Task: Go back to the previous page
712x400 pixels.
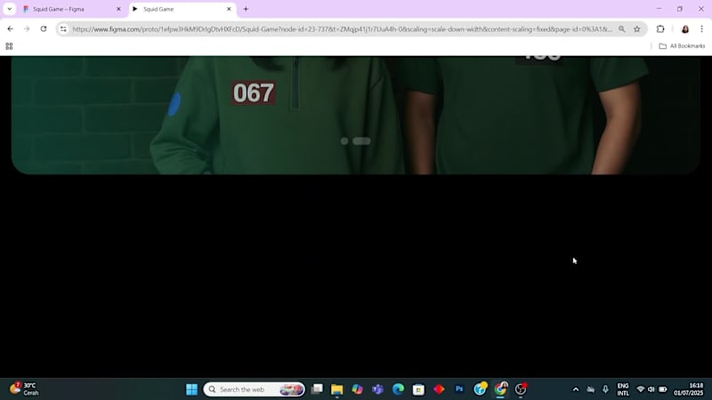Action: pos(10,29)
